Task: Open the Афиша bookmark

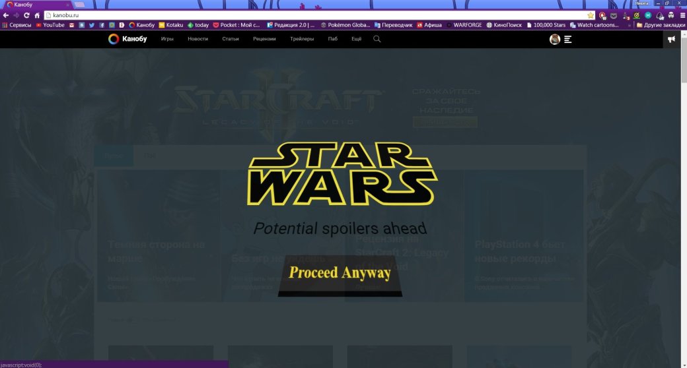Action: pos(429,25)
